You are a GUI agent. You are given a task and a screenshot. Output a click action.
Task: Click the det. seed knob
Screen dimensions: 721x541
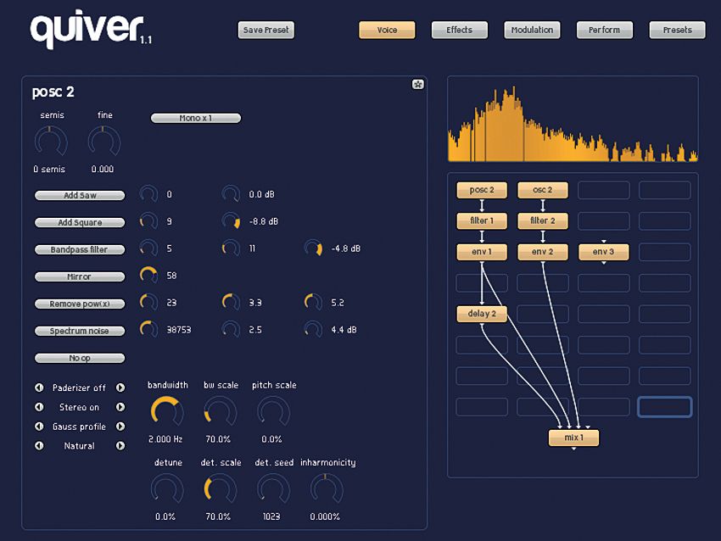coord(274,489)
